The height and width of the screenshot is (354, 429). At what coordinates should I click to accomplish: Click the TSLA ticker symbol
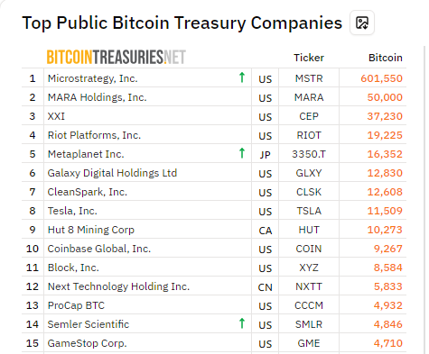[309, 211]
